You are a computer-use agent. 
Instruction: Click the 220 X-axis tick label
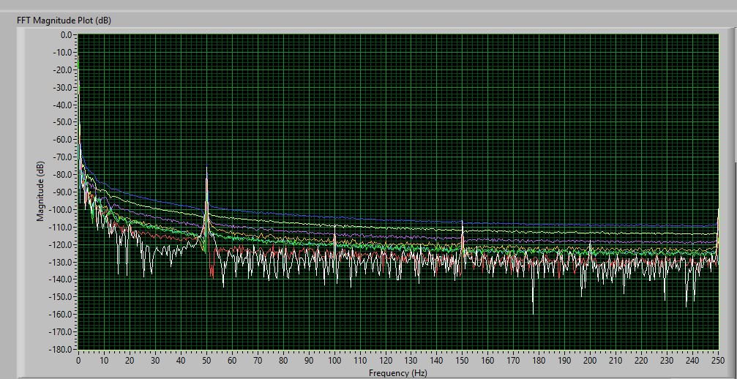pyautogui.click(x=642, y=360)
